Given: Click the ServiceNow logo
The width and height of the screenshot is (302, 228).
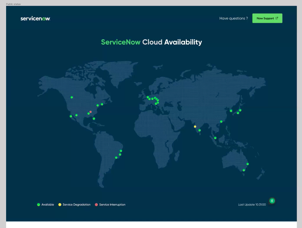Looking at the screenshot, I should (x=35, y=19).
